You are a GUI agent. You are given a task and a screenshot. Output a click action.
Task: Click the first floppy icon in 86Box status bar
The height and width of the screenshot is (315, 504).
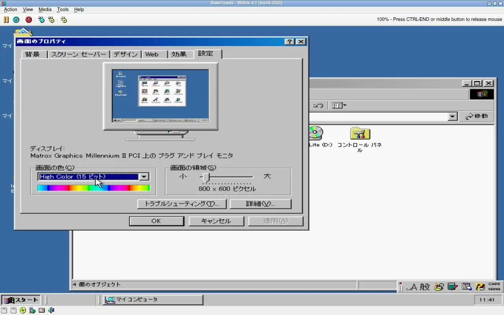4,310
